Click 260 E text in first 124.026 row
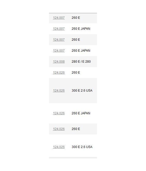This screenshot has height=171, width=146. [x=76, y=73]
